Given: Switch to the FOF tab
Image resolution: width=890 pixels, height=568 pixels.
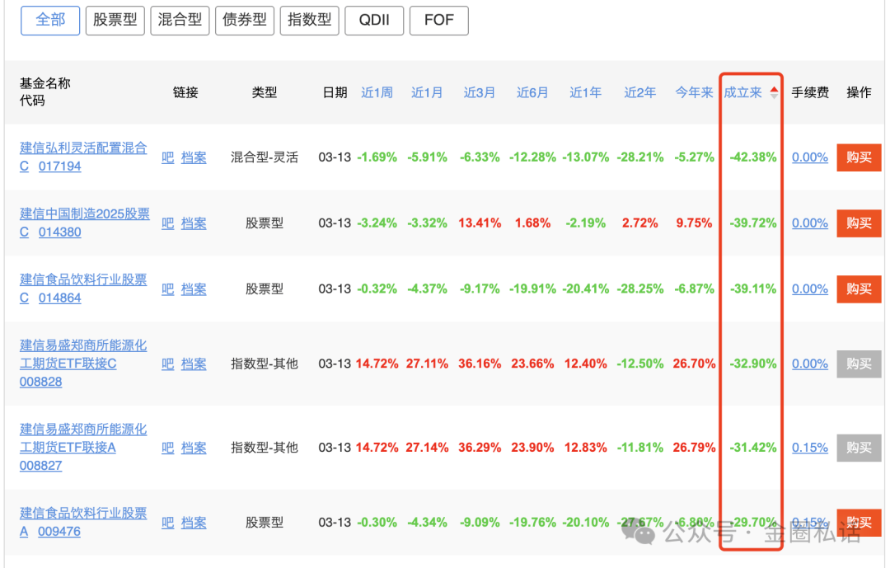Looking at the screenshot, I should pyautogui.click(x=438, y=20).
